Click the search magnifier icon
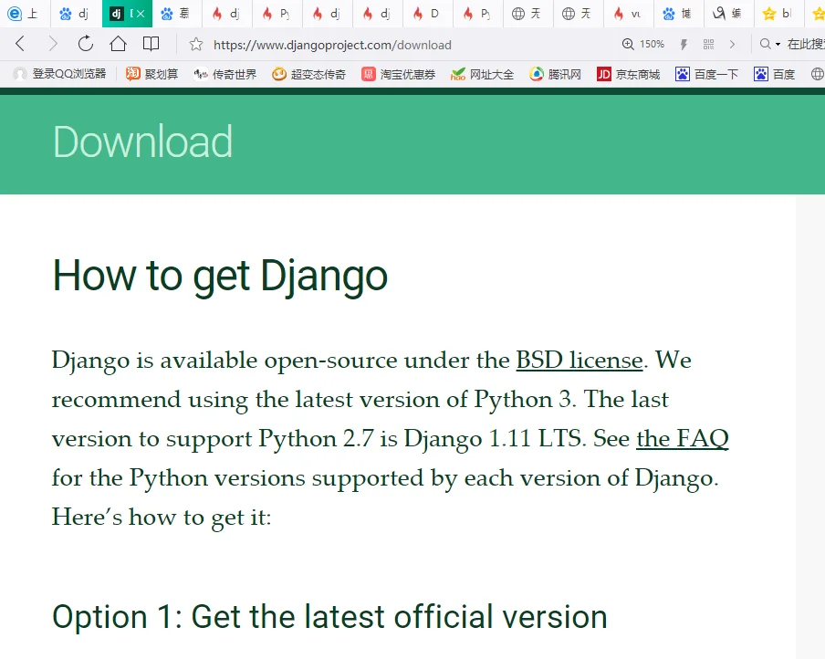 [x=766, y=44]
